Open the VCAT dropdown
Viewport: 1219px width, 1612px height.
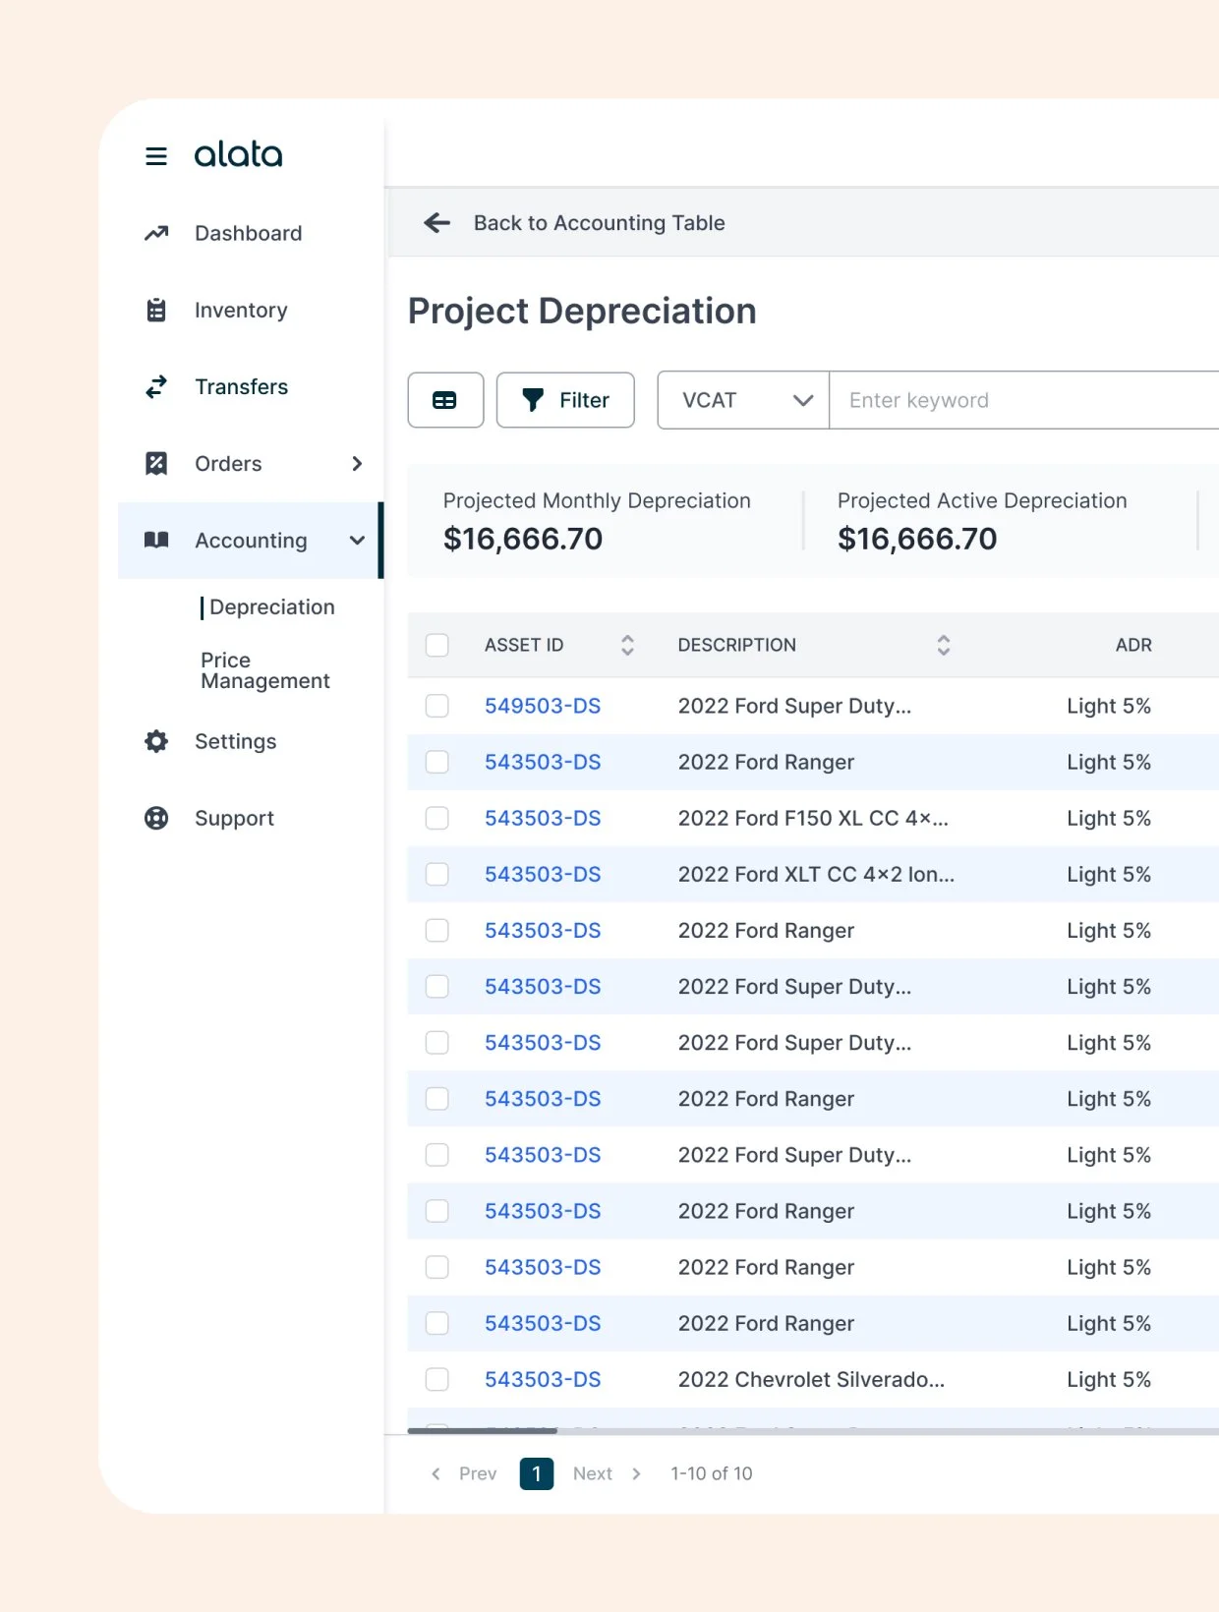(743, 400)
